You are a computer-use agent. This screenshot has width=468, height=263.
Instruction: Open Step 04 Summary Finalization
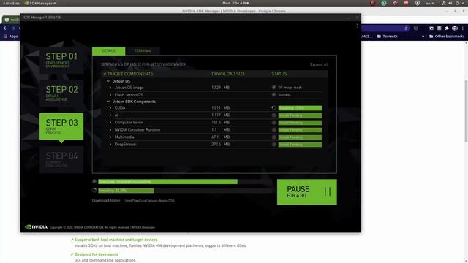[x=61, y=159]
